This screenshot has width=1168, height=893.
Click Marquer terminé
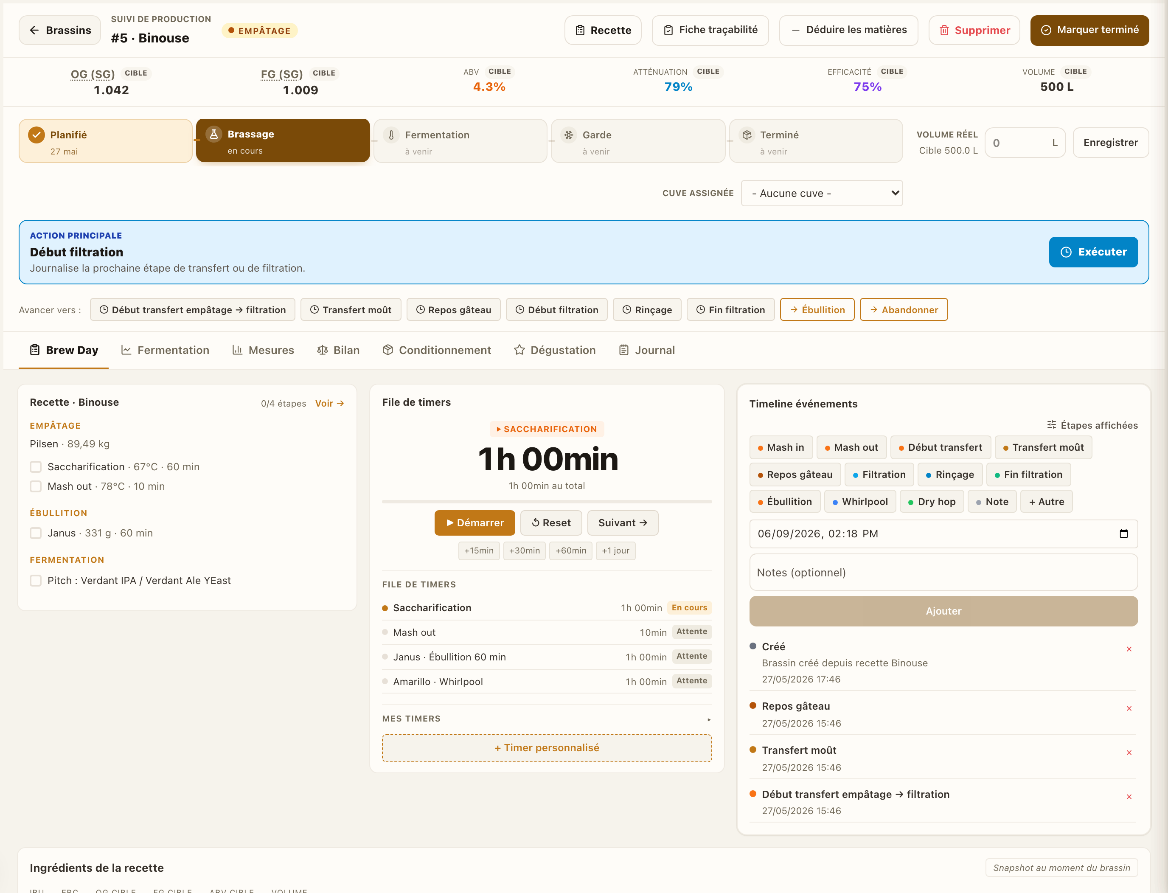1089,30
